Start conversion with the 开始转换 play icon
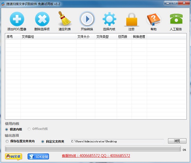The width and height of the screenshot is (191, 163). pos(87,19)
